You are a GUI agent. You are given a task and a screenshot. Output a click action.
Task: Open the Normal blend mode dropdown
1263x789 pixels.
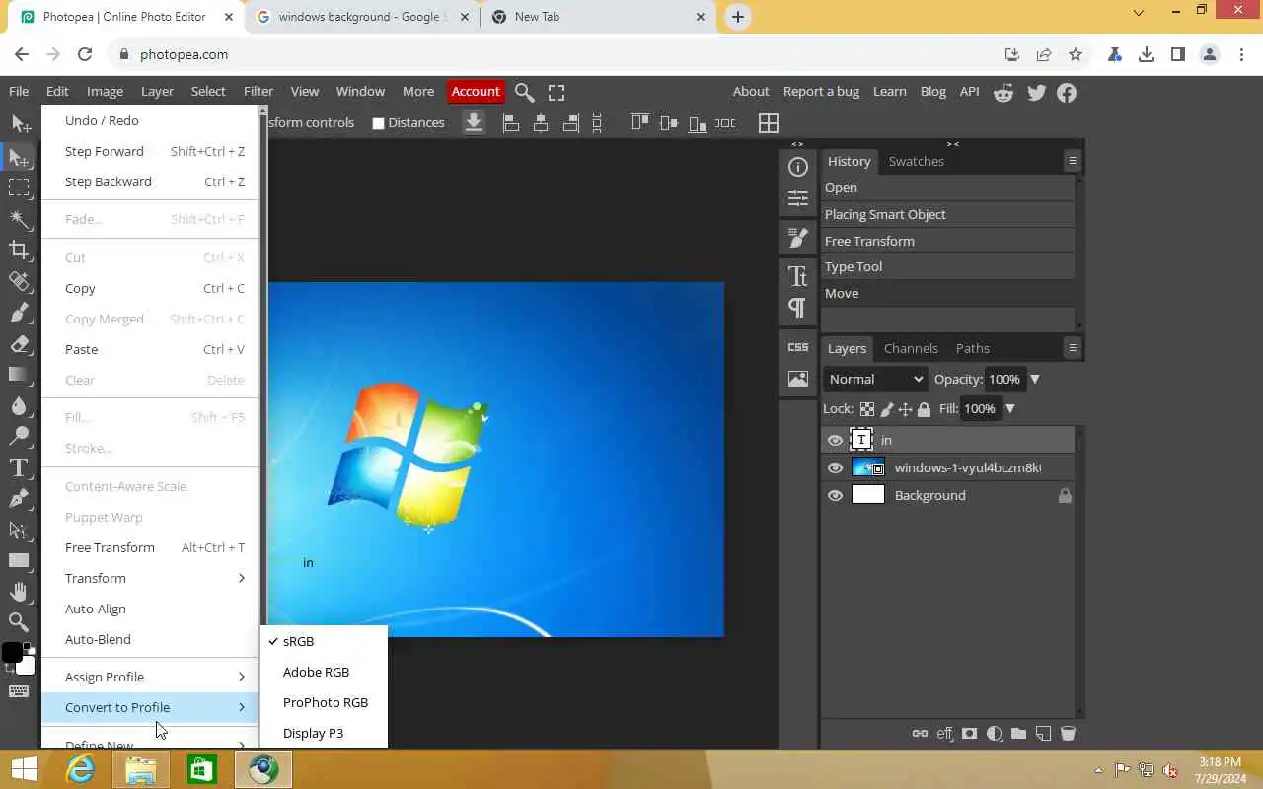(875, 379)
